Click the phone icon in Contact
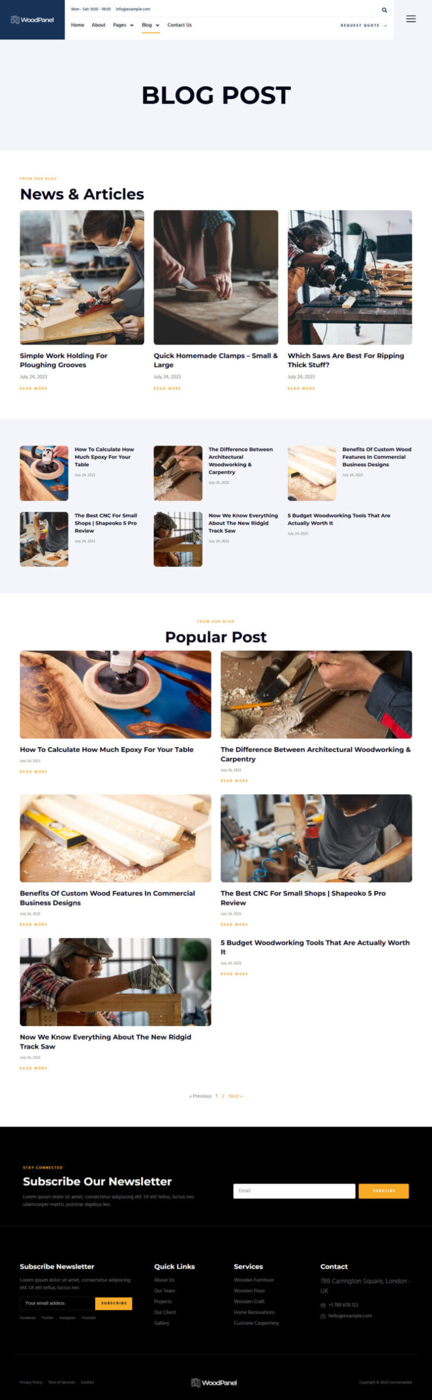The image size is (432, 1400). click(x=323, y=1305)
